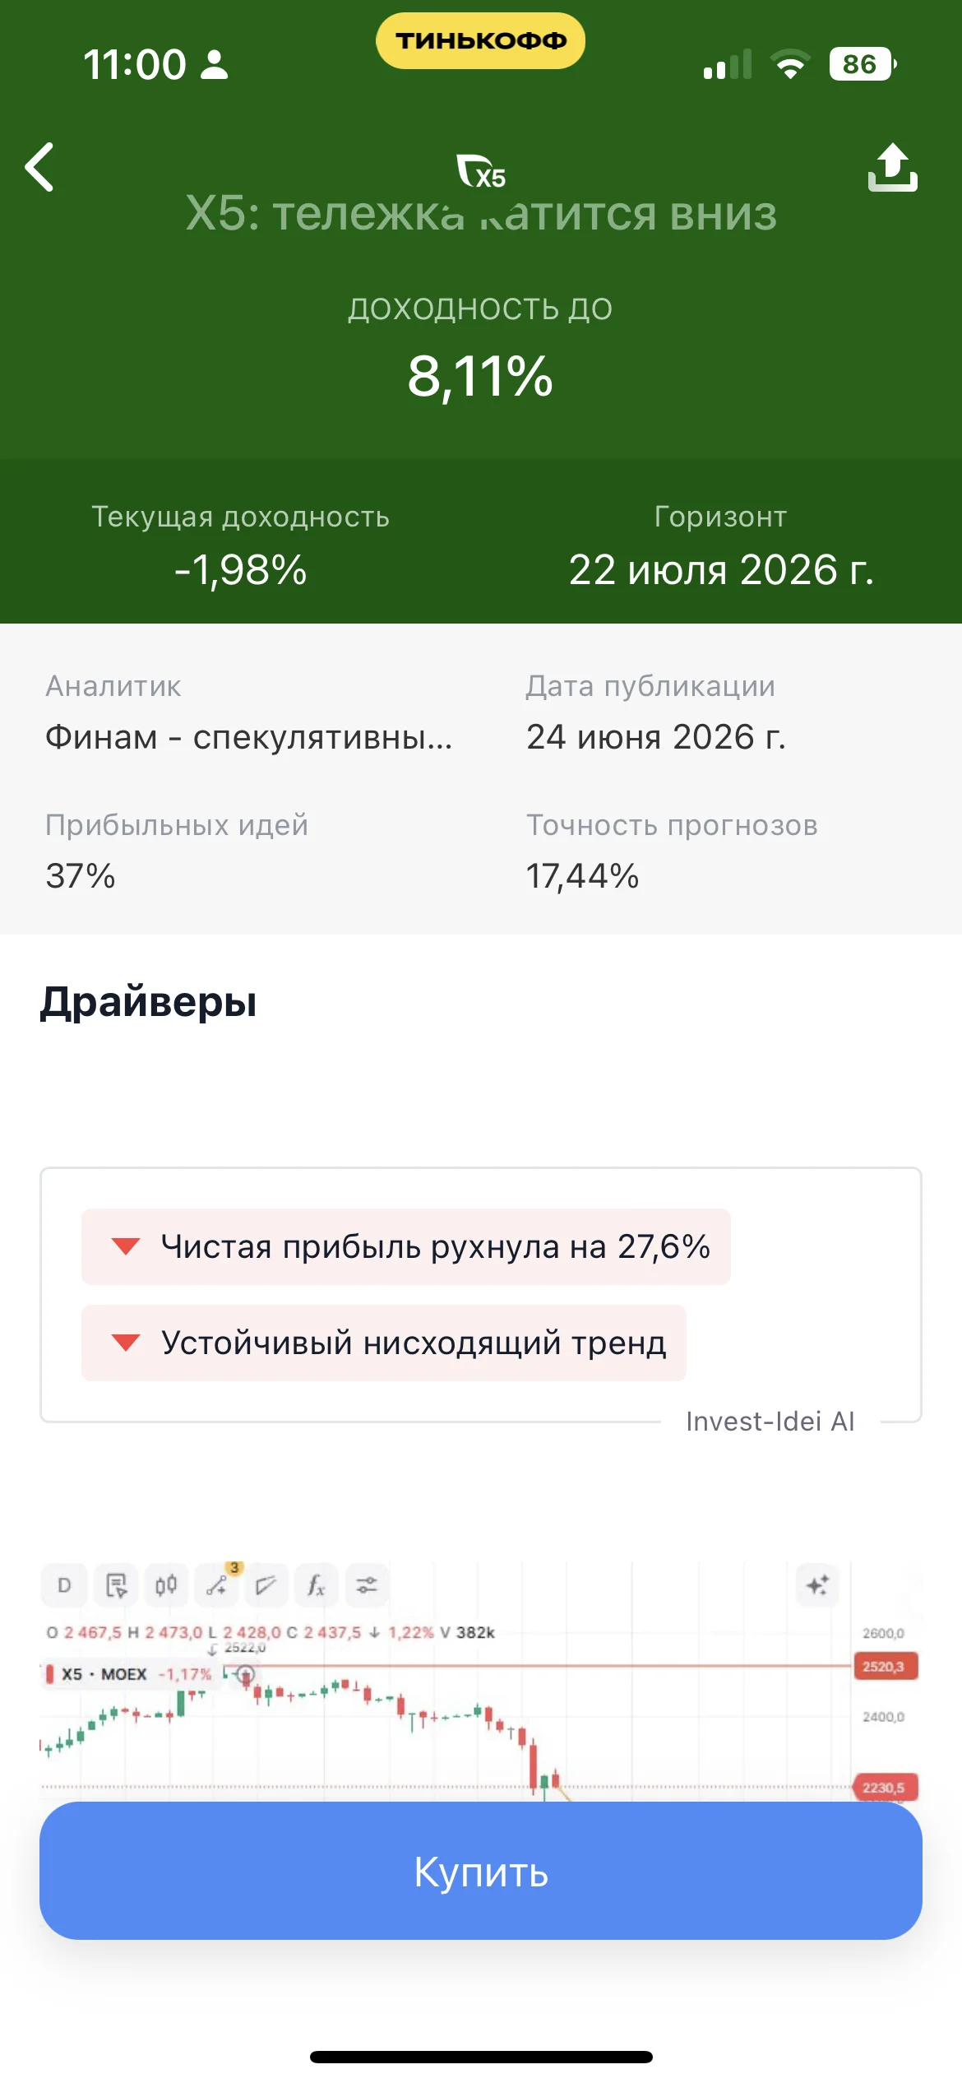Go back with the left arrow
This screenshot has height=2083, width=962.
point(39,167)
